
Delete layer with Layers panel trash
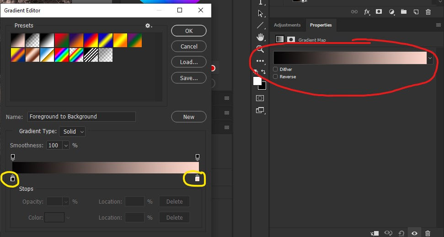coord(428,11)
